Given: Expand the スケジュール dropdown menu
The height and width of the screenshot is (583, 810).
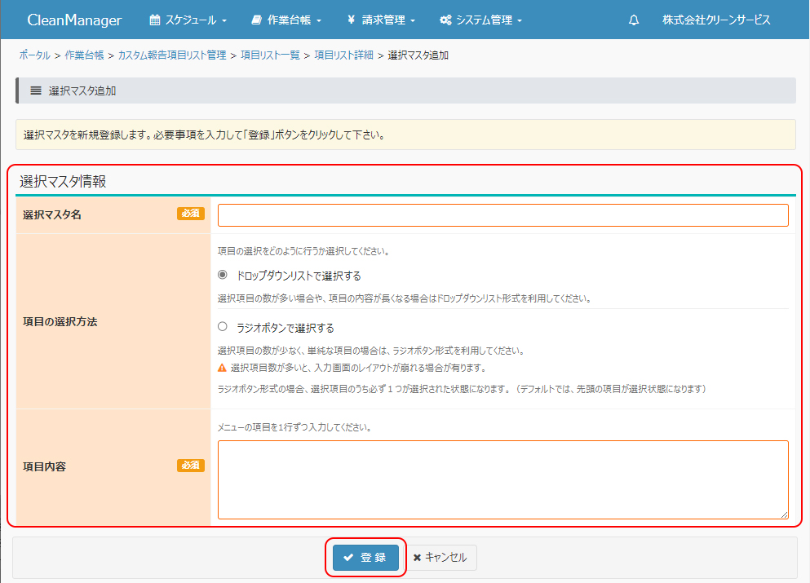Looking at the screenshot, I should (x=188, y=20).
